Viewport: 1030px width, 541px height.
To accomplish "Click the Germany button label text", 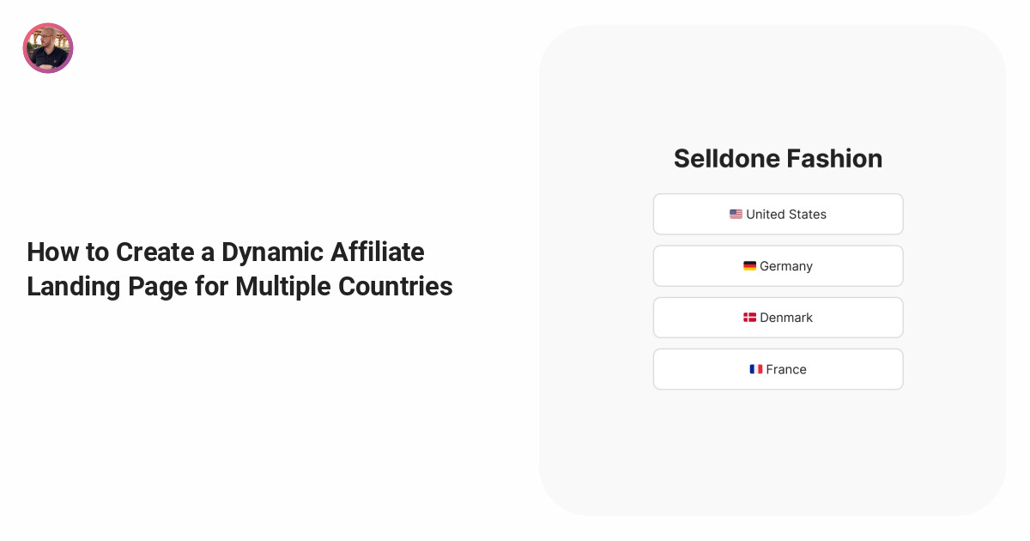I will tap(785, 265).
